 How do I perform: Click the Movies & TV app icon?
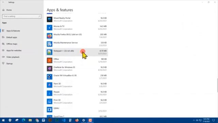pos(49,28)
